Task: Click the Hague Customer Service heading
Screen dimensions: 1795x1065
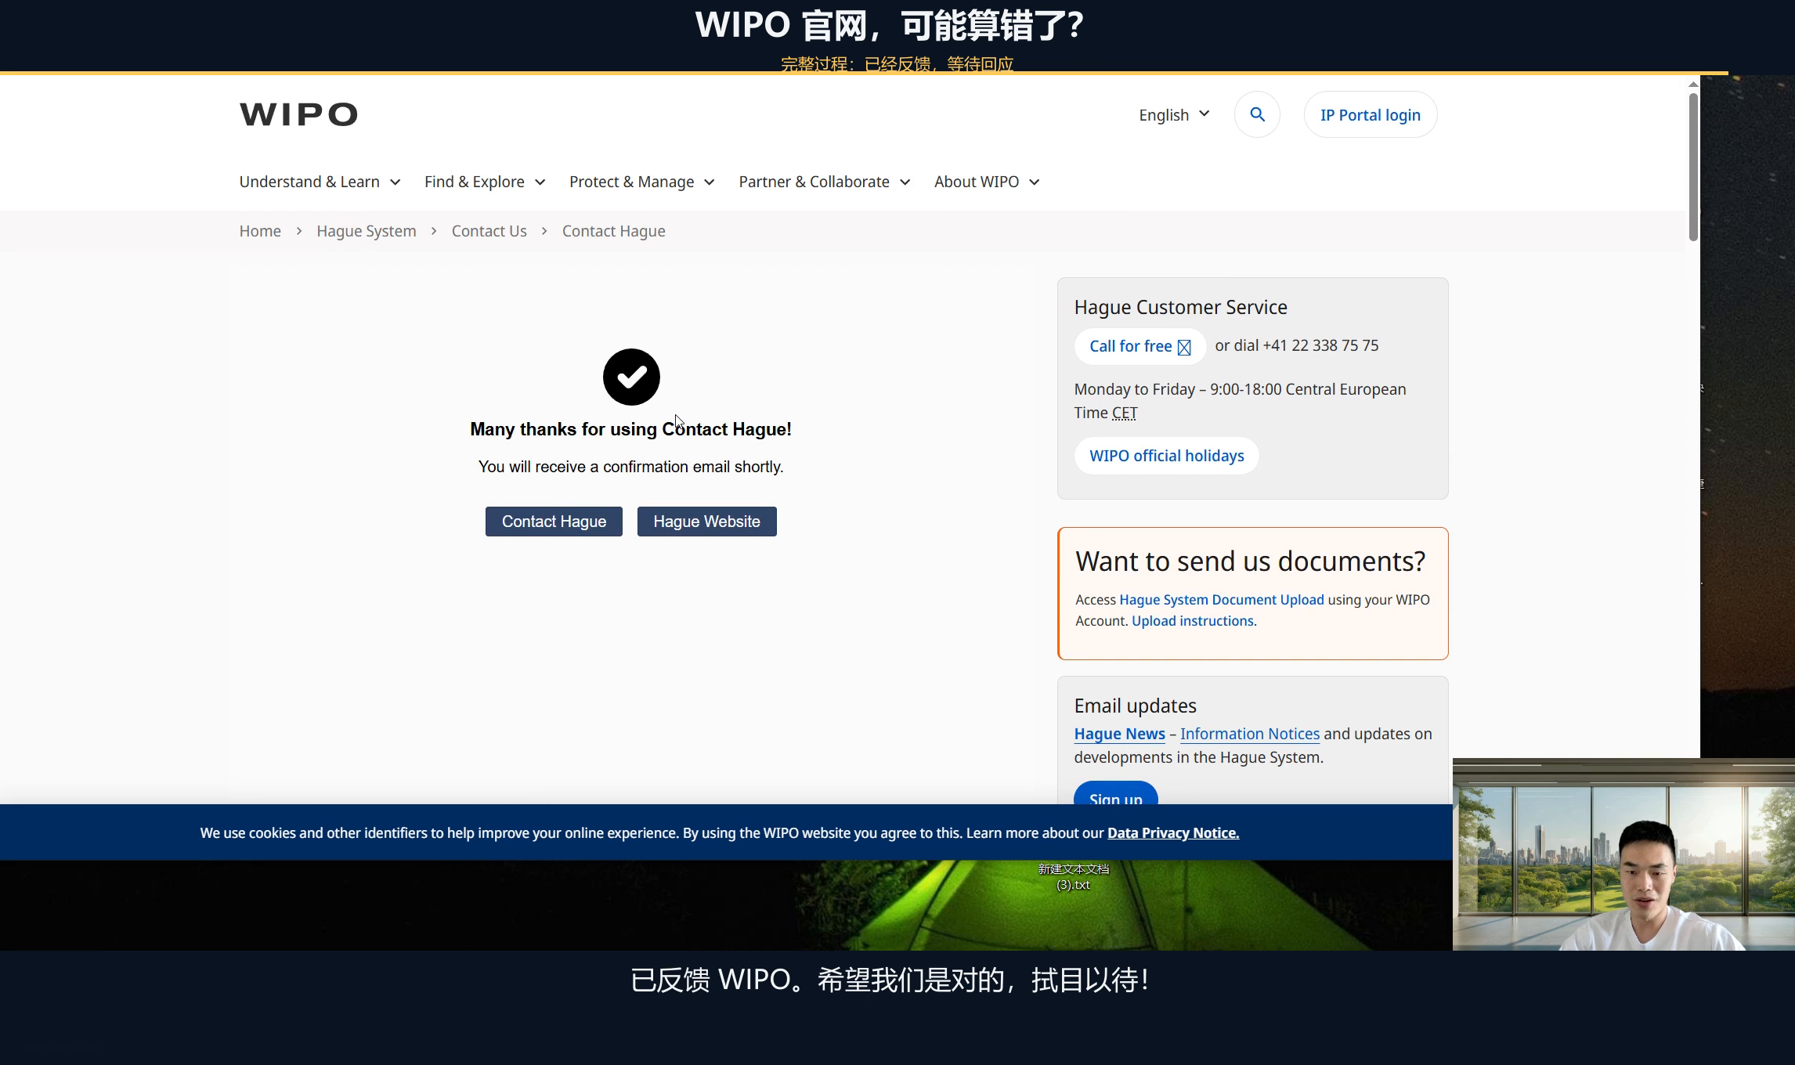Action: coord(1180,307)
